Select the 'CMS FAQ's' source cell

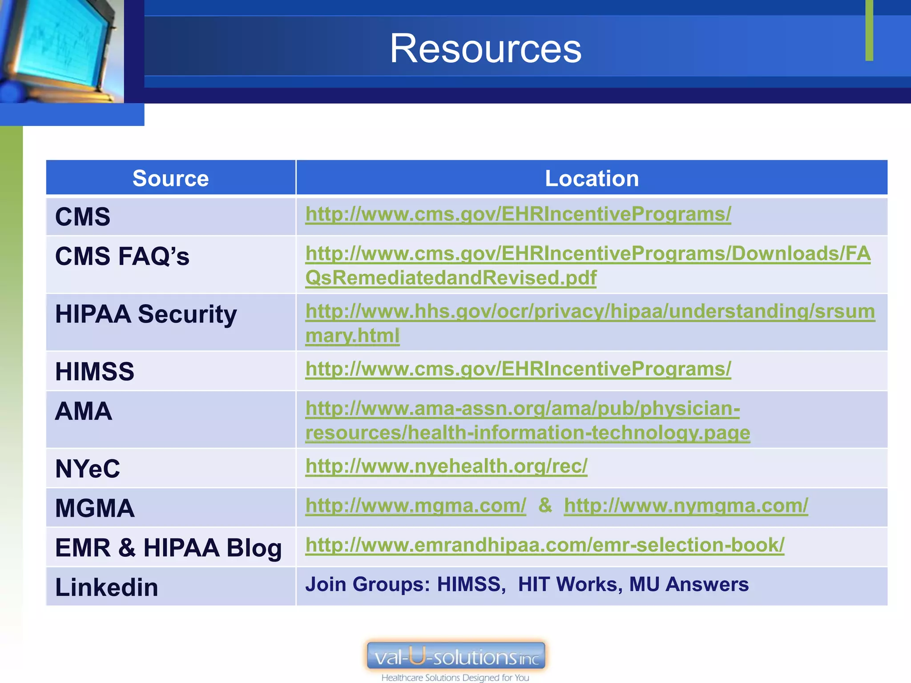[x=171, y=265]
